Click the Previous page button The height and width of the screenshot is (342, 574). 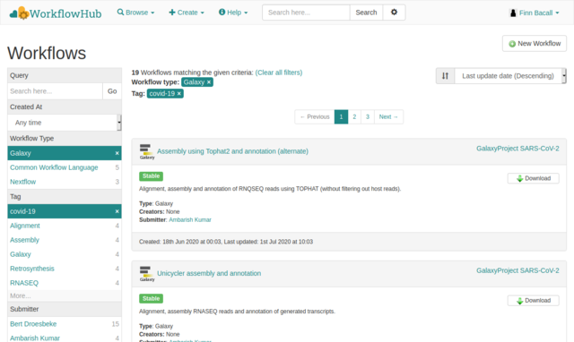coord(315,117)
